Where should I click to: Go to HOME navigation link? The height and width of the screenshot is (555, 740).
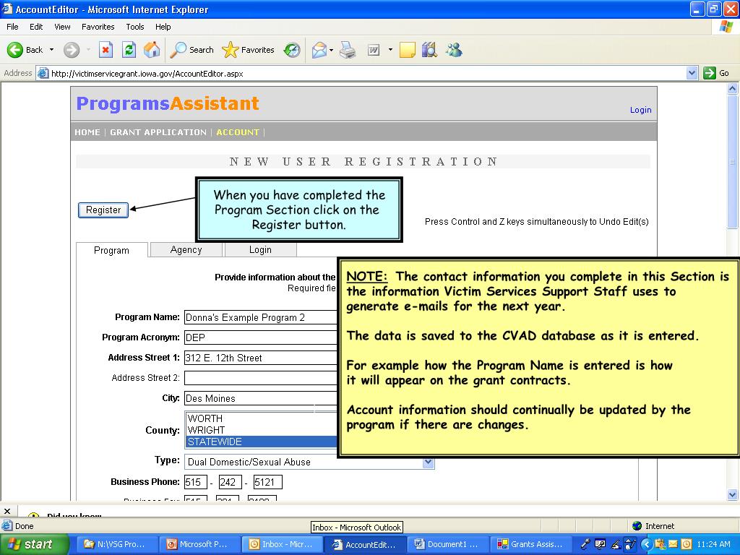tap(87, 132)
